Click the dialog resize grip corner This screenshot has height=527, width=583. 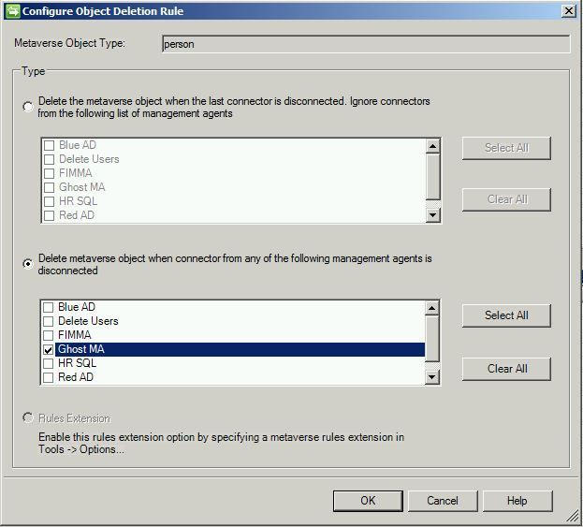tap(573, 516)
